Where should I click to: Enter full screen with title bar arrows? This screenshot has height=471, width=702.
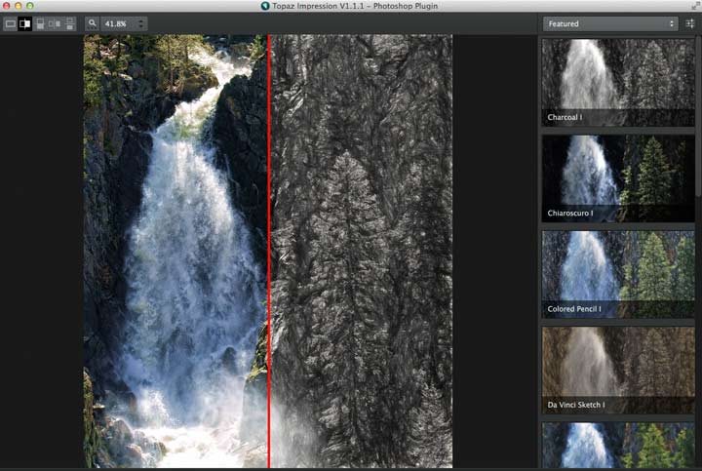(695, 6)
